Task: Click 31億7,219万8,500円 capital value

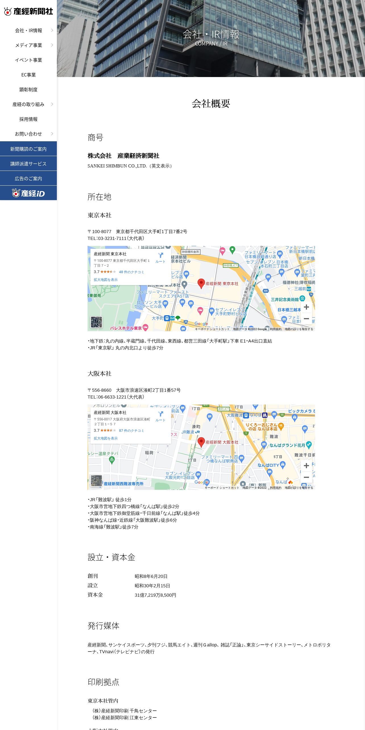Action: tap(155, 595)
